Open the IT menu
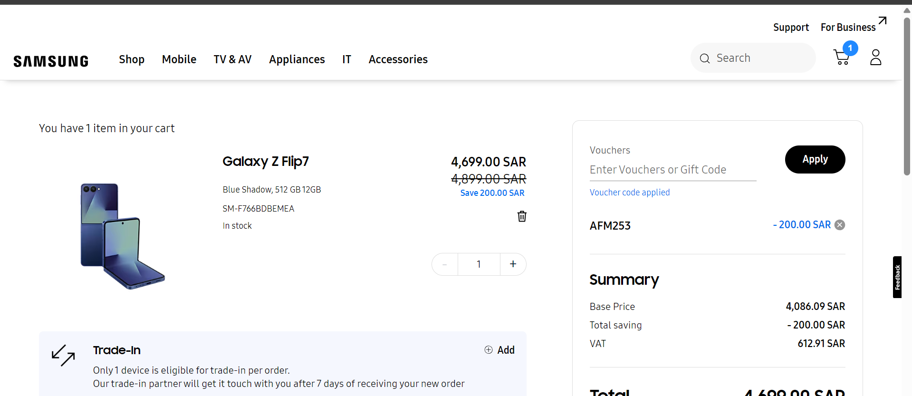Viewport: 912px width, 396px height. click(346, 59)
